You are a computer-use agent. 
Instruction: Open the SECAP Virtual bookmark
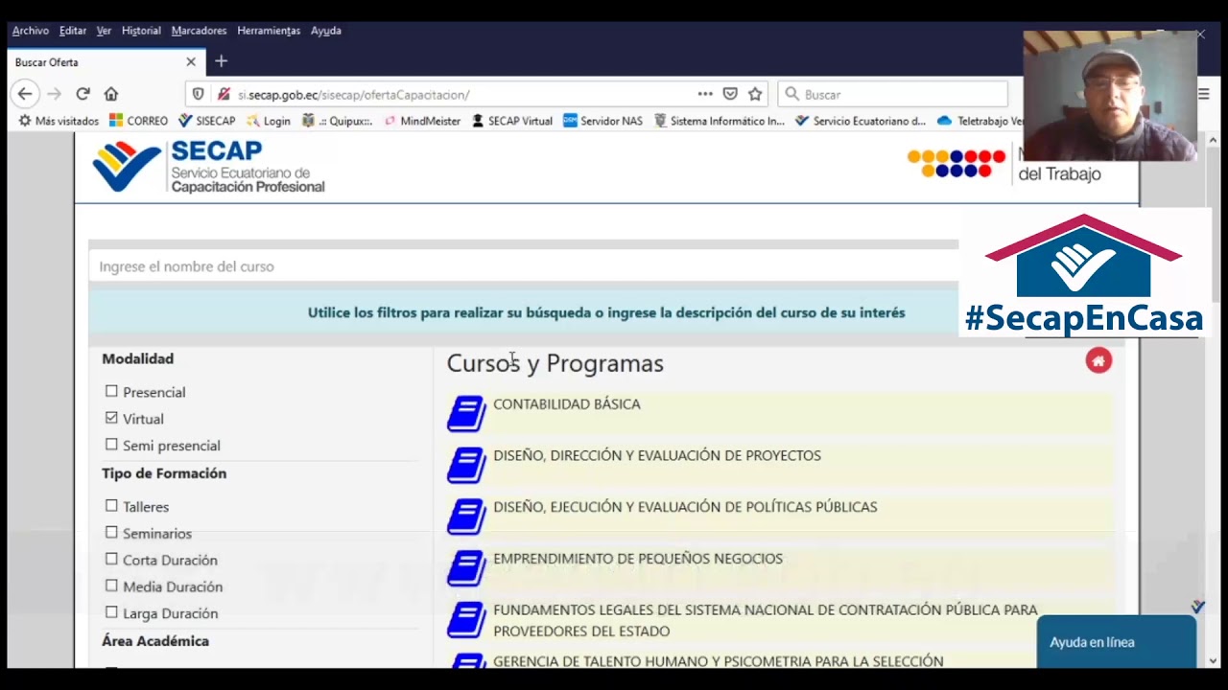[x=511, y=121]
